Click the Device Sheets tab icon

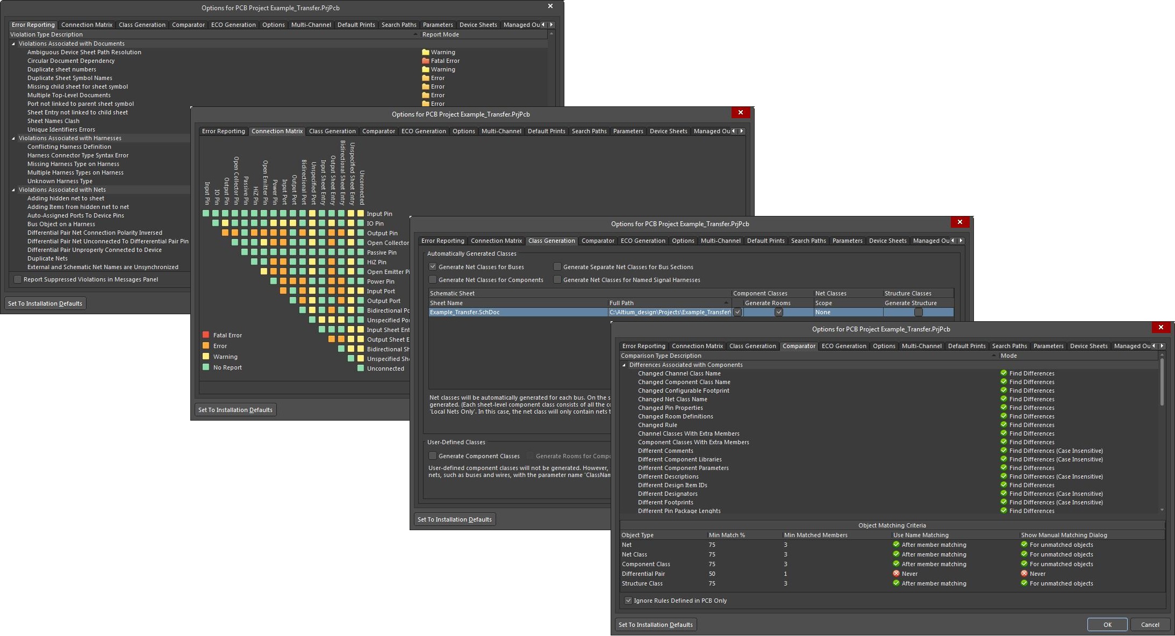(x=1089, y=348)
